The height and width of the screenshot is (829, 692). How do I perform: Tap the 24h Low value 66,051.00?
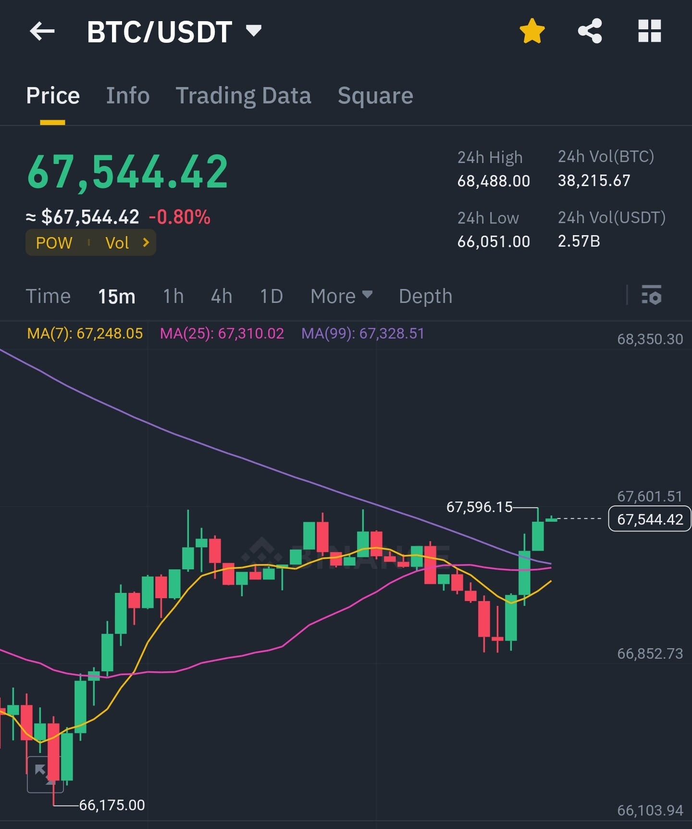tap(494, 241)
